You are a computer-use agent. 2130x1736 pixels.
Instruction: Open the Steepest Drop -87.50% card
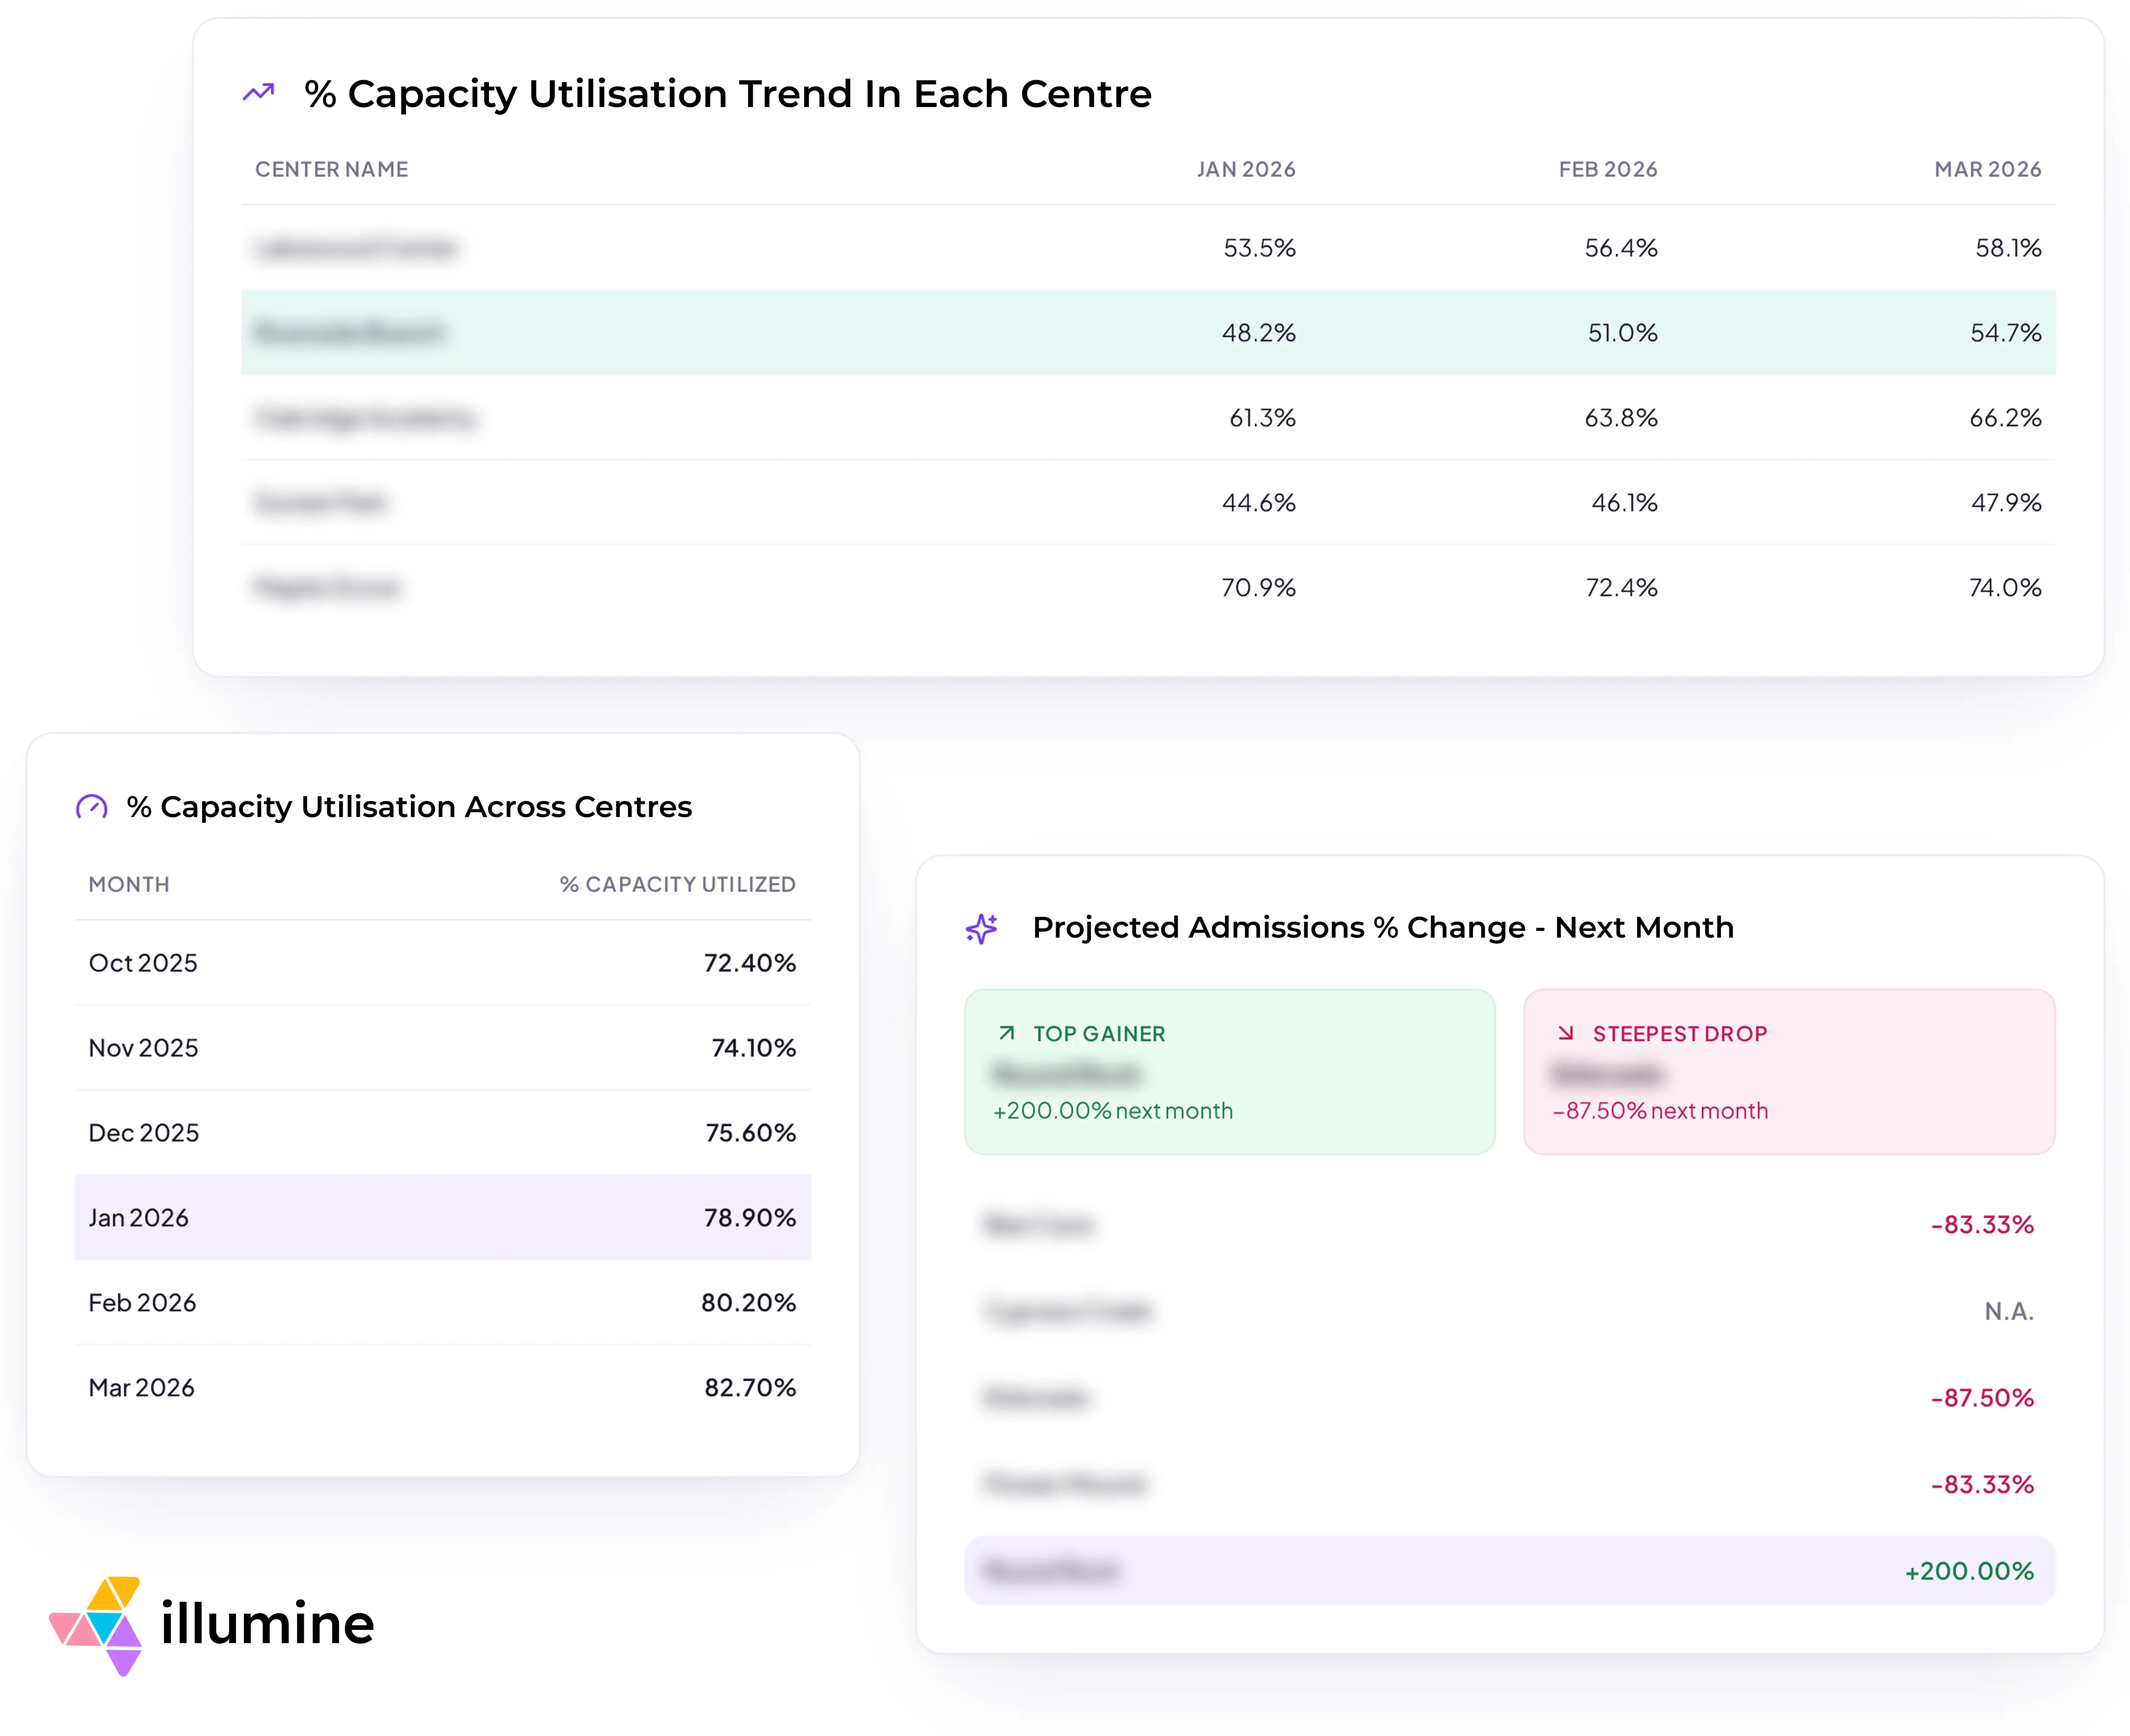tap(1789, 1072)
